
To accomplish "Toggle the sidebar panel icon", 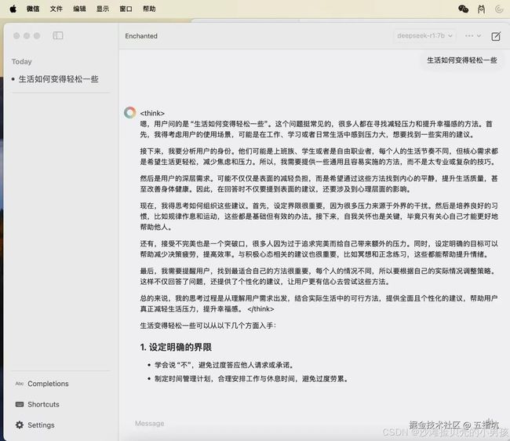I will coord(58,35).
